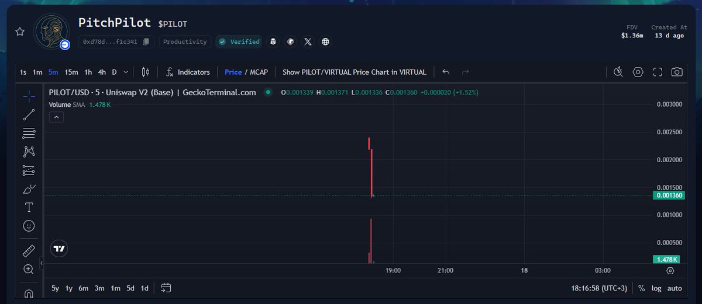Undo last chart action
Viewport: 702px width, 304px height.
[446, 72]
